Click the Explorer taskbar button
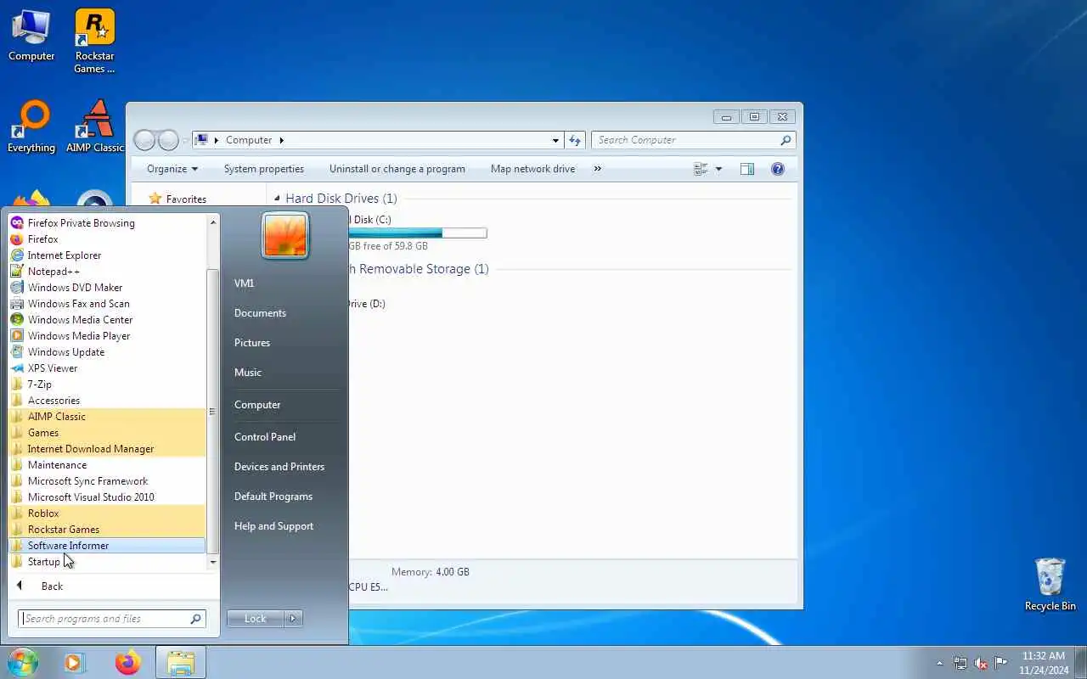 181,662
